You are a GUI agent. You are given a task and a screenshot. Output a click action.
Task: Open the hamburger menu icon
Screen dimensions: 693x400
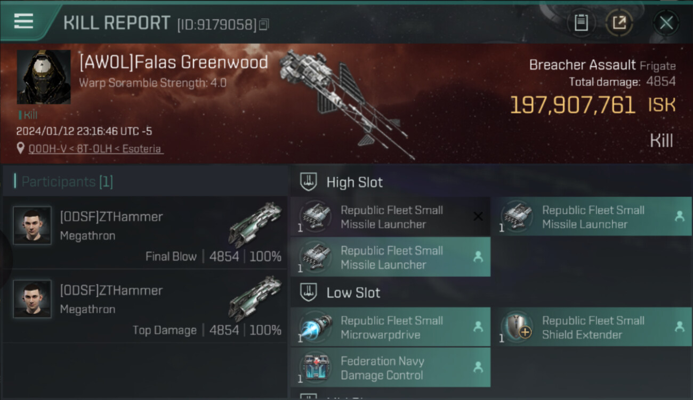tap(23, 21)
